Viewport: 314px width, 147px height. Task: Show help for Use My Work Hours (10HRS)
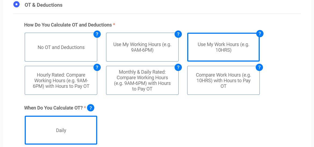click(259, 34)
